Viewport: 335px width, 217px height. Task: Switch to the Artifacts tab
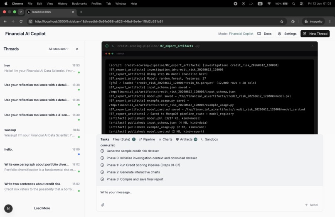(186, 139)
